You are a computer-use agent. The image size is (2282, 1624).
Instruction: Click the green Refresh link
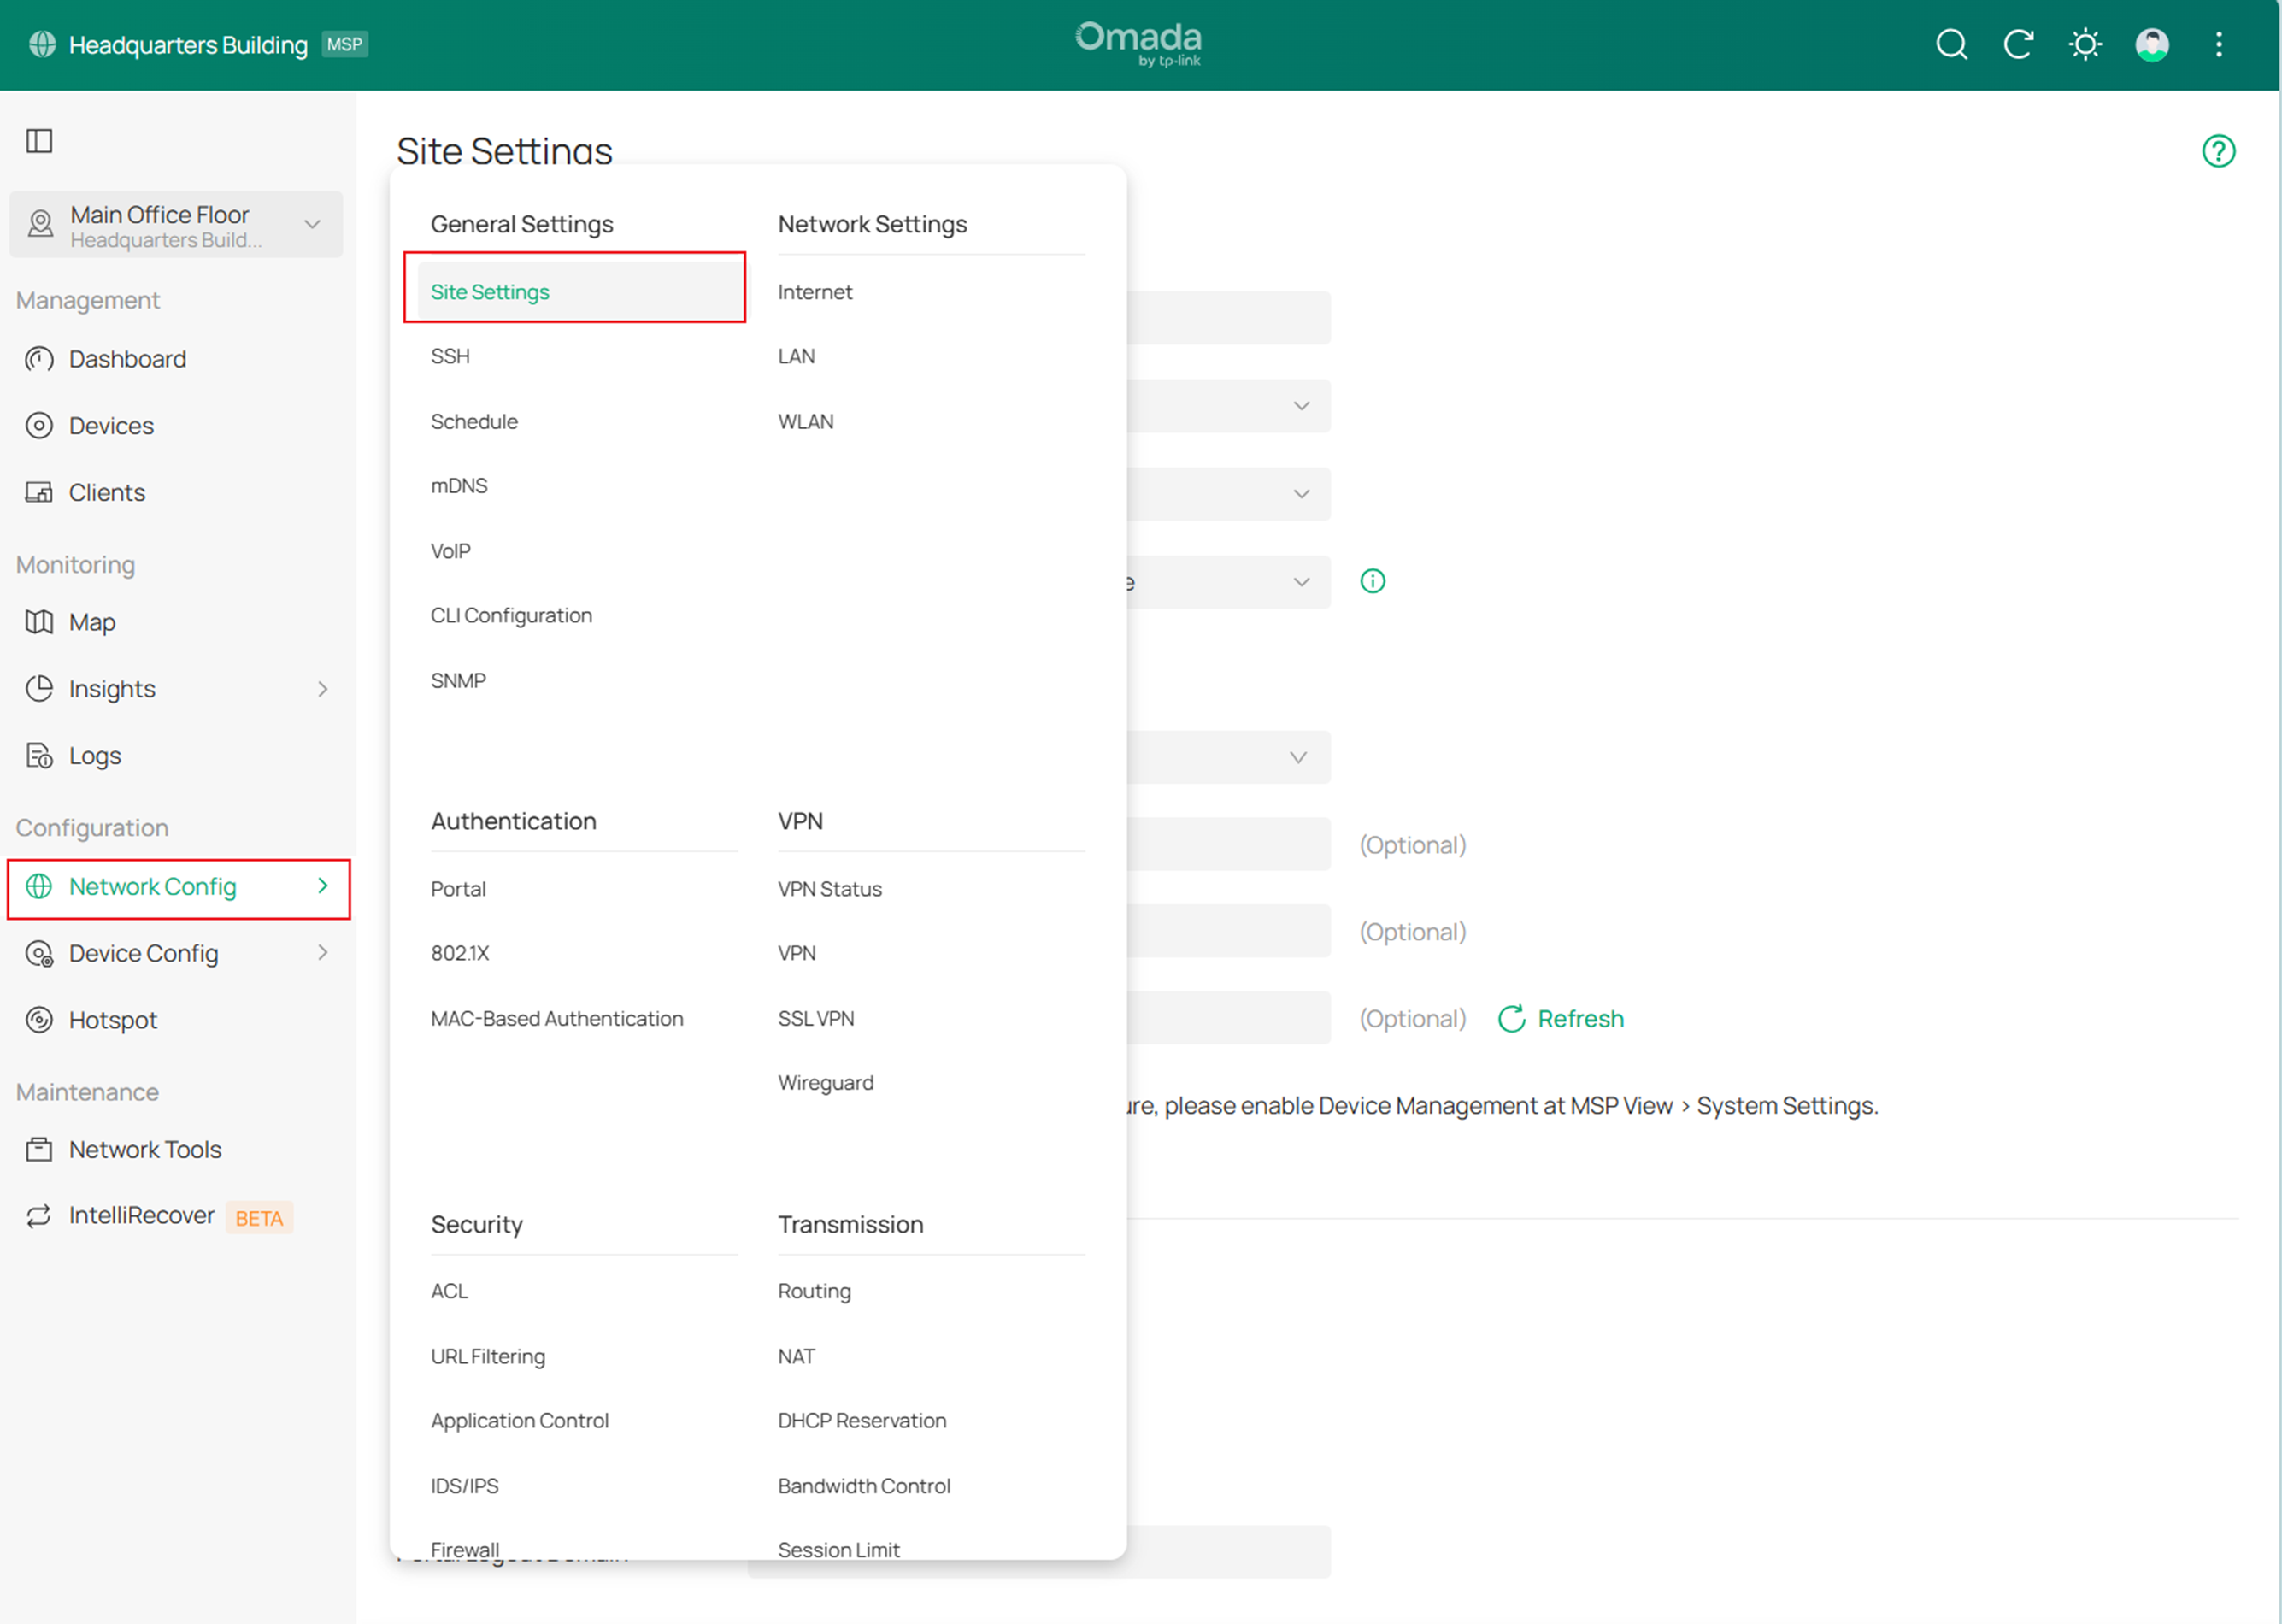tap(1561, 1018)
